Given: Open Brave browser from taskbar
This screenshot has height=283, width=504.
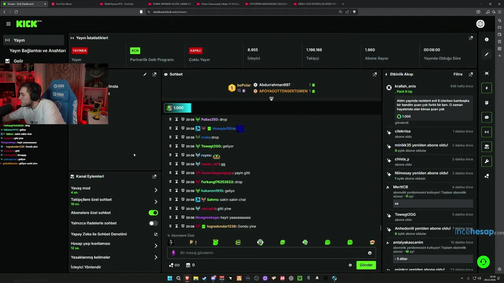Looking at the screenshot, I should [x=187, y=278].
